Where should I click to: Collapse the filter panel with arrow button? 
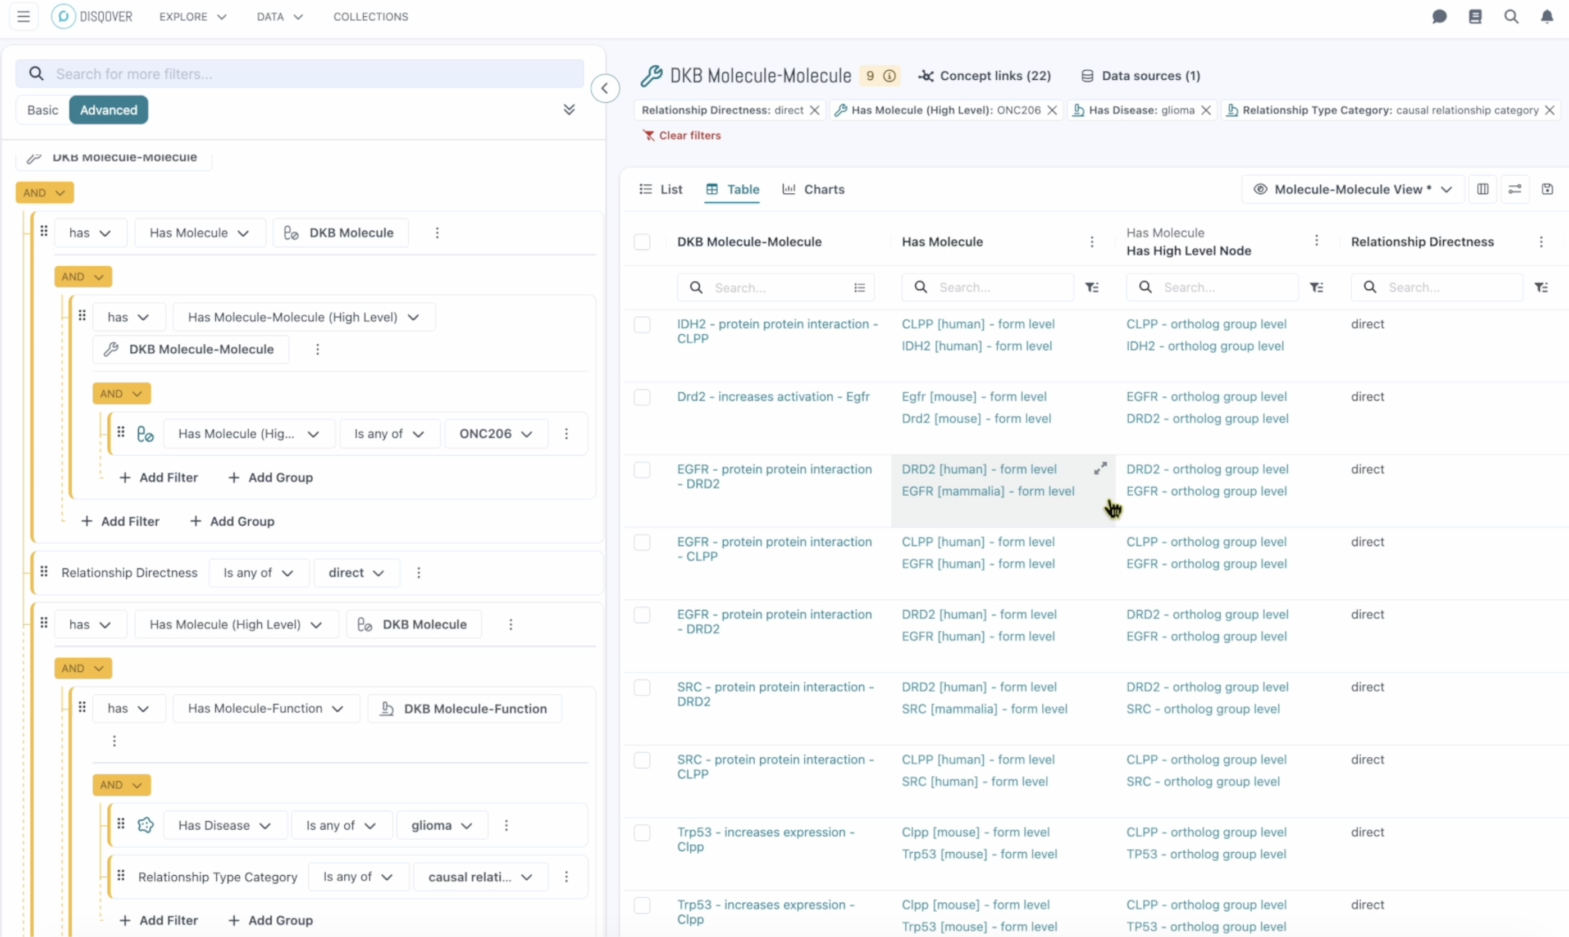click(605, 88)
